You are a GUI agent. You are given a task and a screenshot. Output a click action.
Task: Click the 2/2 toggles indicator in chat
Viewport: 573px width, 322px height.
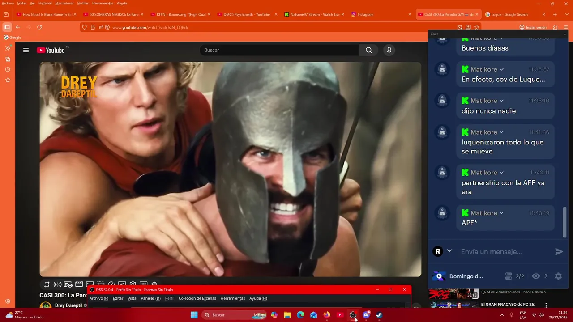click(514, 276)
